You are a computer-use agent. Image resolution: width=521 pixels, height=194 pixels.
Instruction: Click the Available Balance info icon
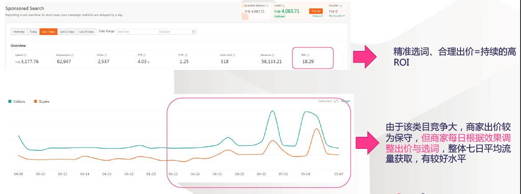[x=267, y=5]
